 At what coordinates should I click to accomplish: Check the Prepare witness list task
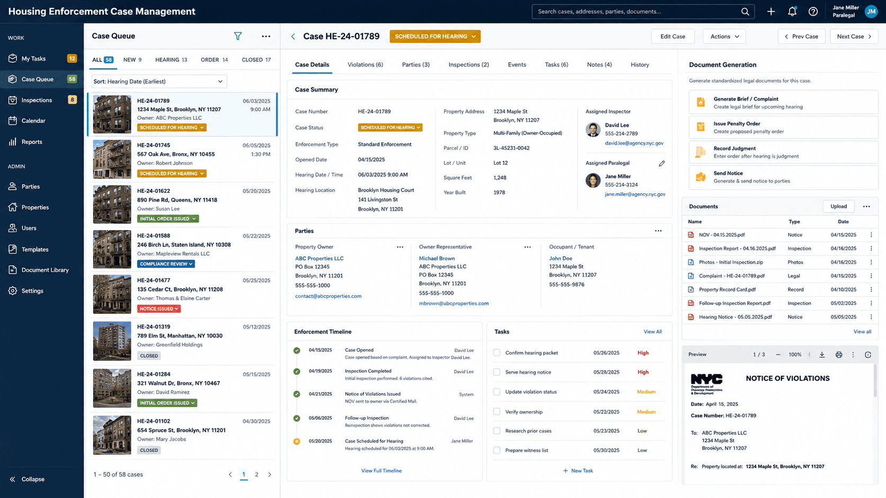497,450
